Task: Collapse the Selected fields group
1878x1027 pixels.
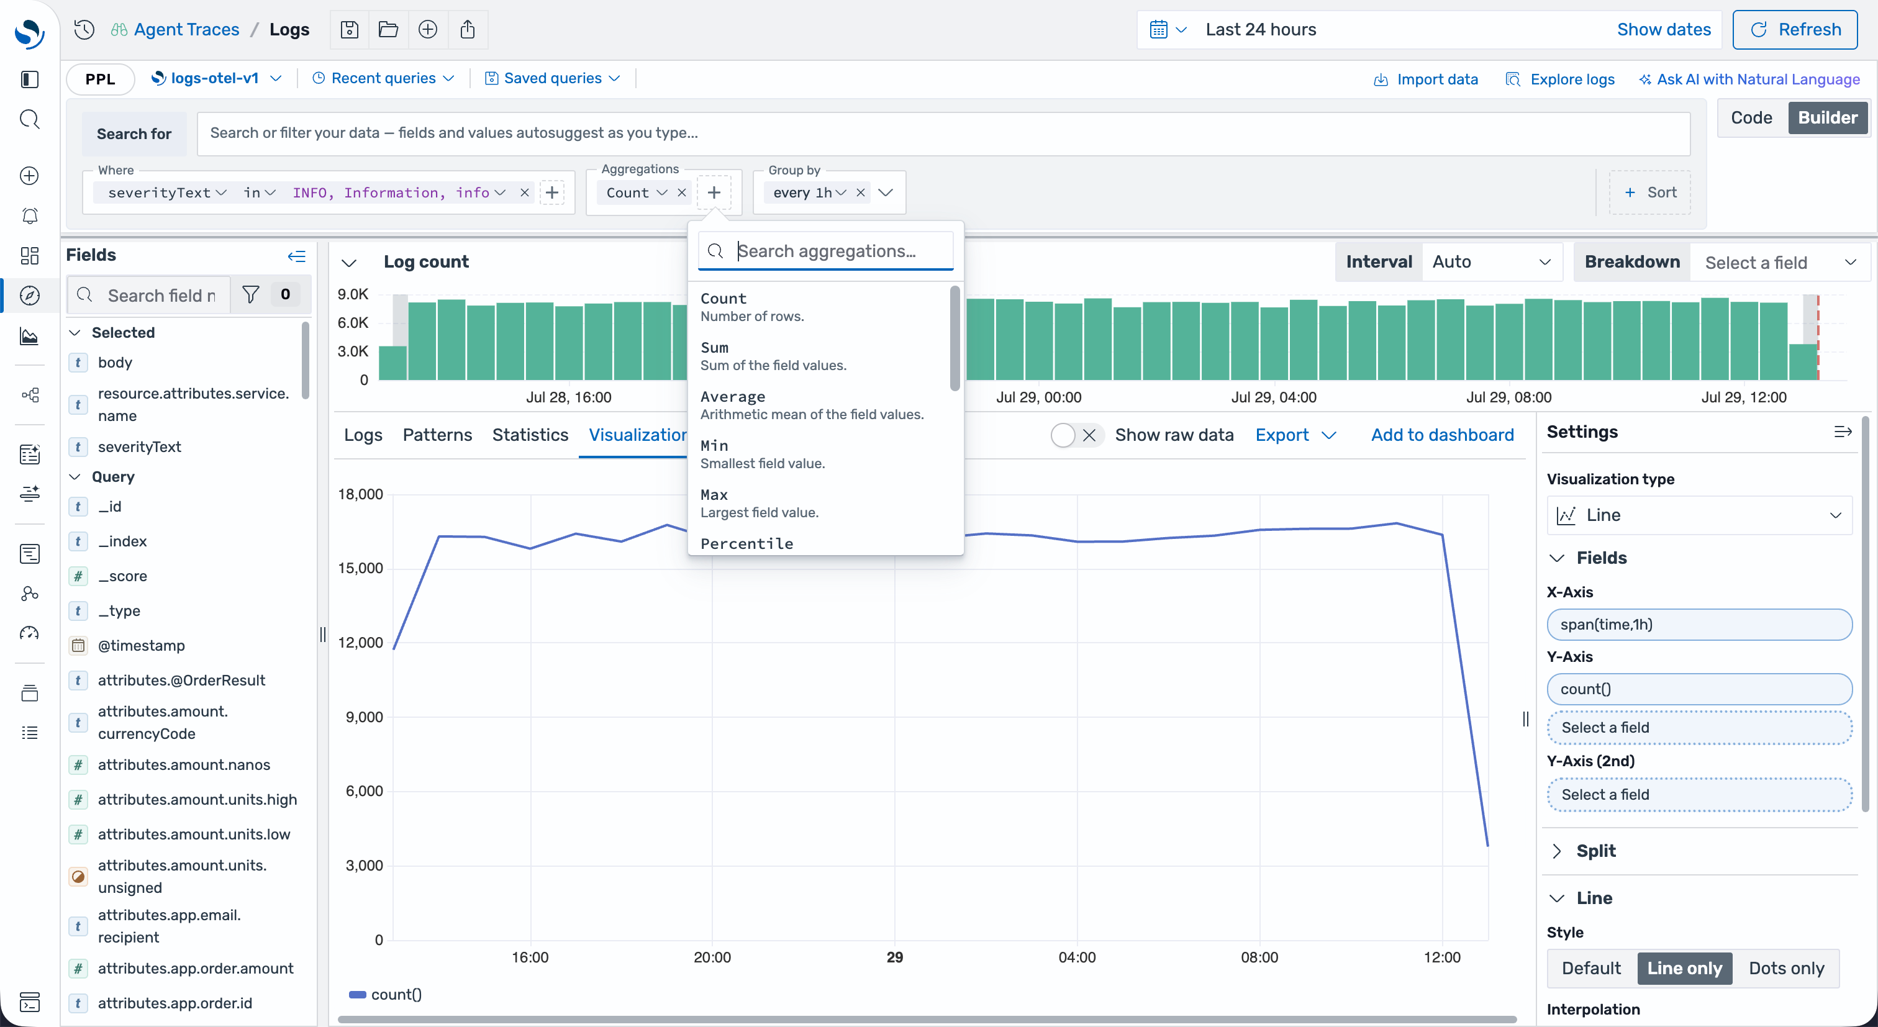Action: pyautogui.click(x=75, y=332)
